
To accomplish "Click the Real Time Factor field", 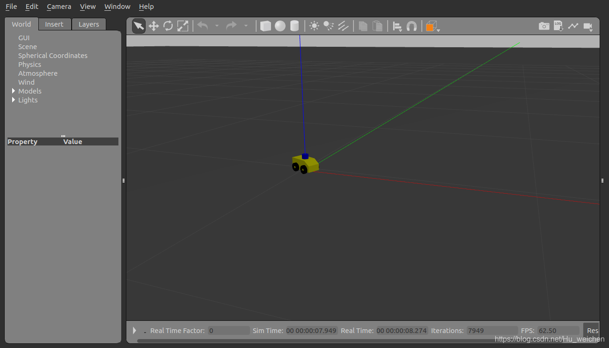I will pyautogui.click(x=228, y=331).
